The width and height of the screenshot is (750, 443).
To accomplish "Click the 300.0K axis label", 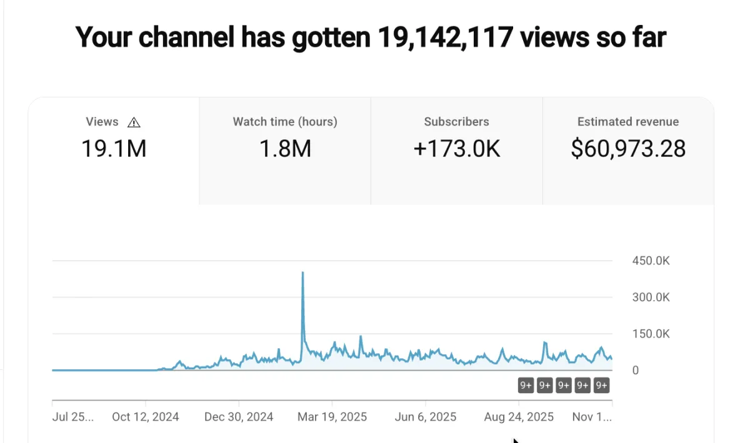I will click(x=651, y=297).
